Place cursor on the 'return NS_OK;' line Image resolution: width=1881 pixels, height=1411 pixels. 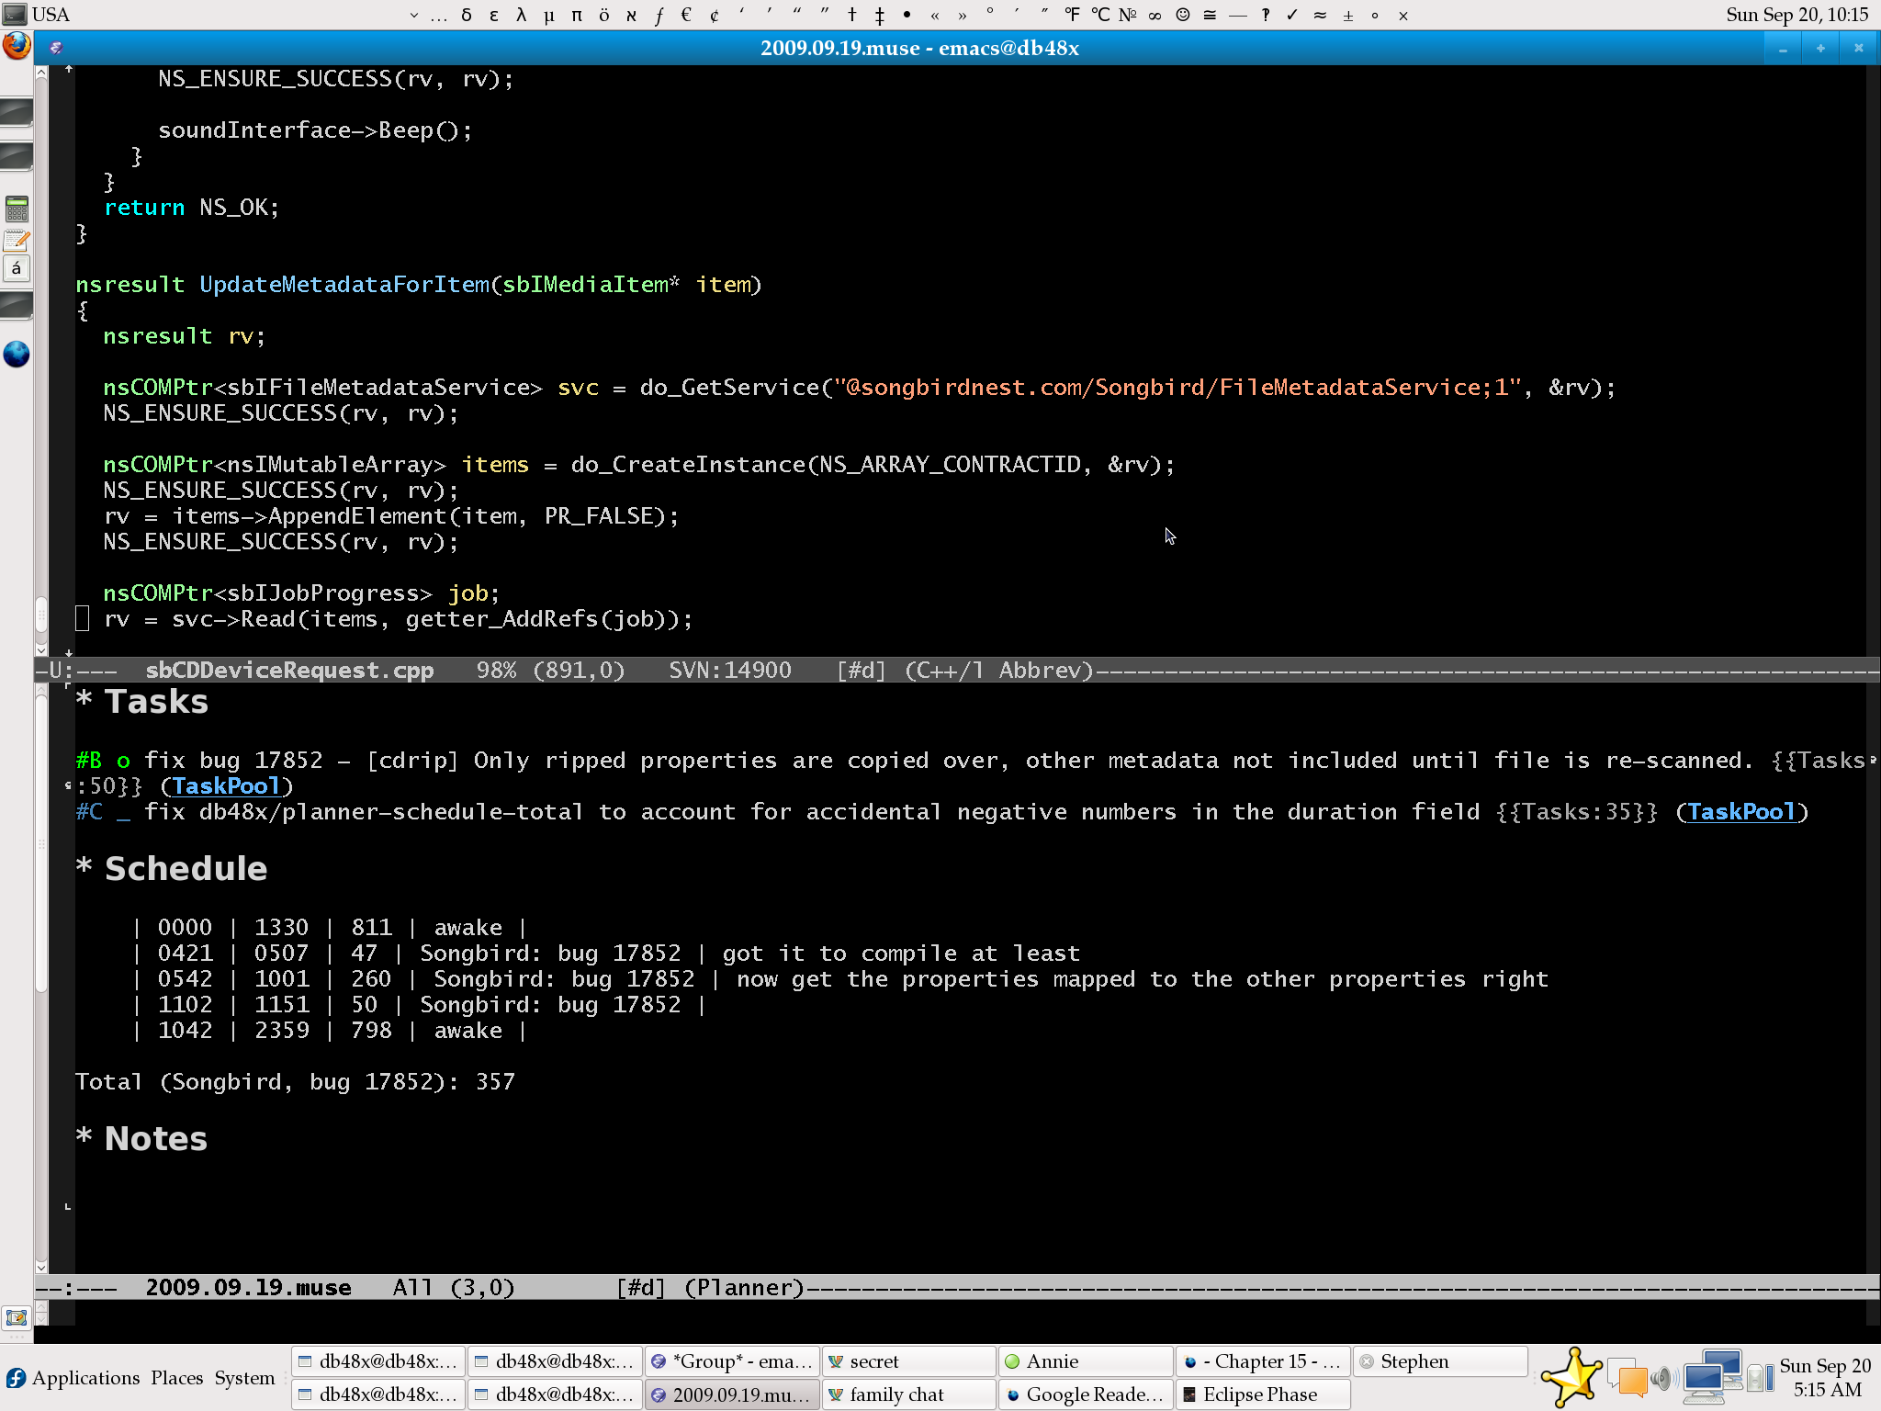point(191,208)
